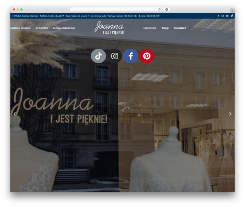Reload the page using browser refresh icon
This screenshot has height=207, width=245.
(x=159, y=9)
